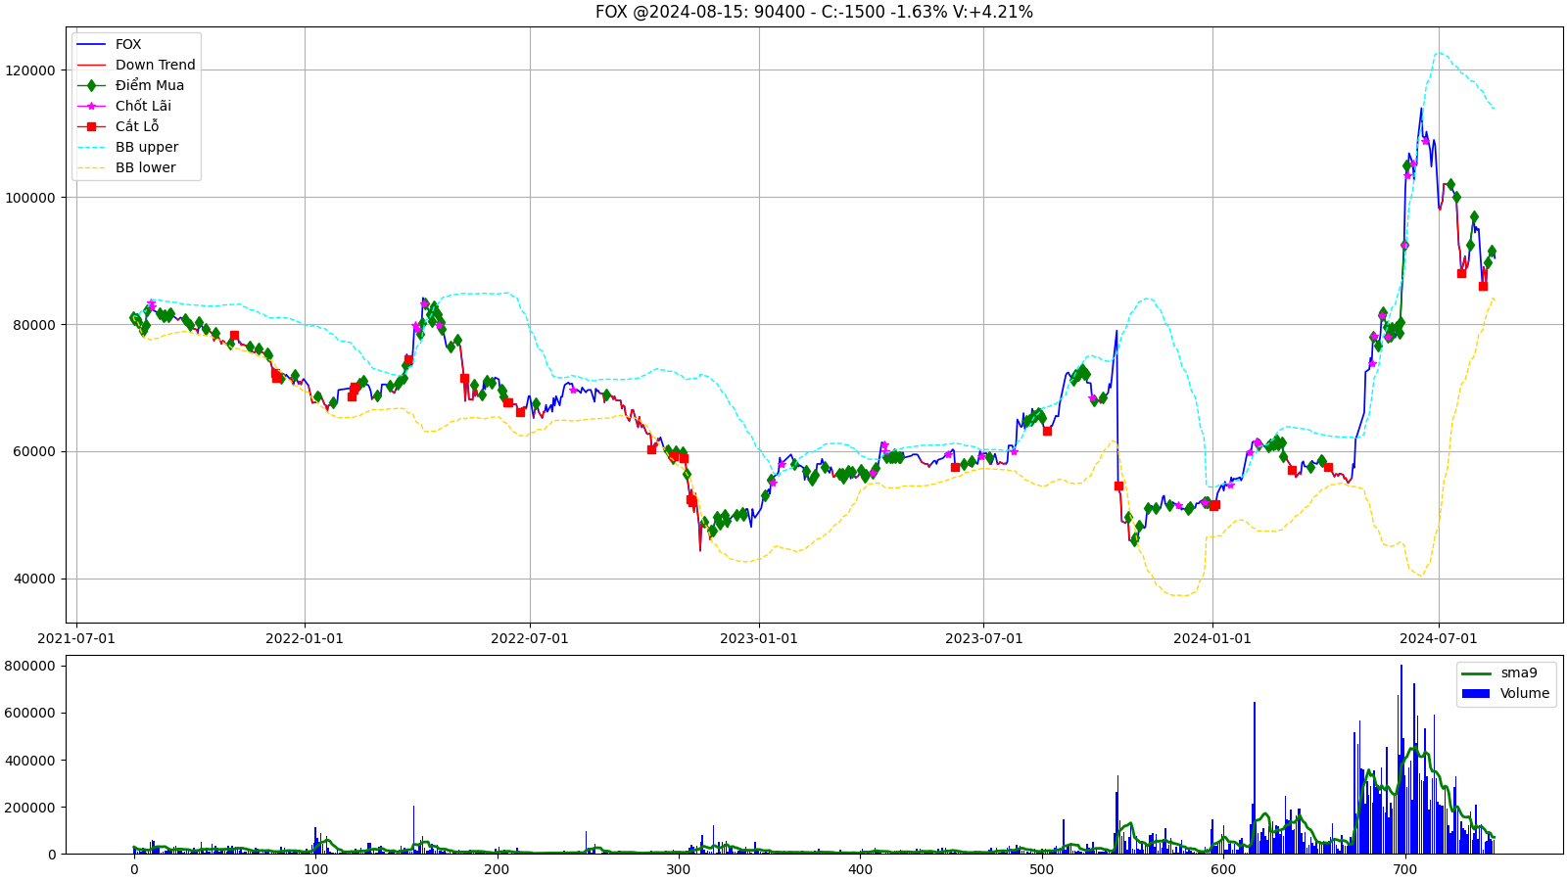Image resolution: width=1567 pixels, height=881 pixels.
Task: Click the Volume legend label
Action: [1525, 693]
